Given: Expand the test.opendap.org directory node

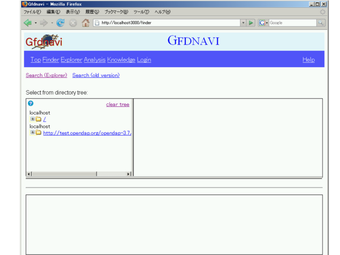Looking at the screenshot, I should pos(32,133).
